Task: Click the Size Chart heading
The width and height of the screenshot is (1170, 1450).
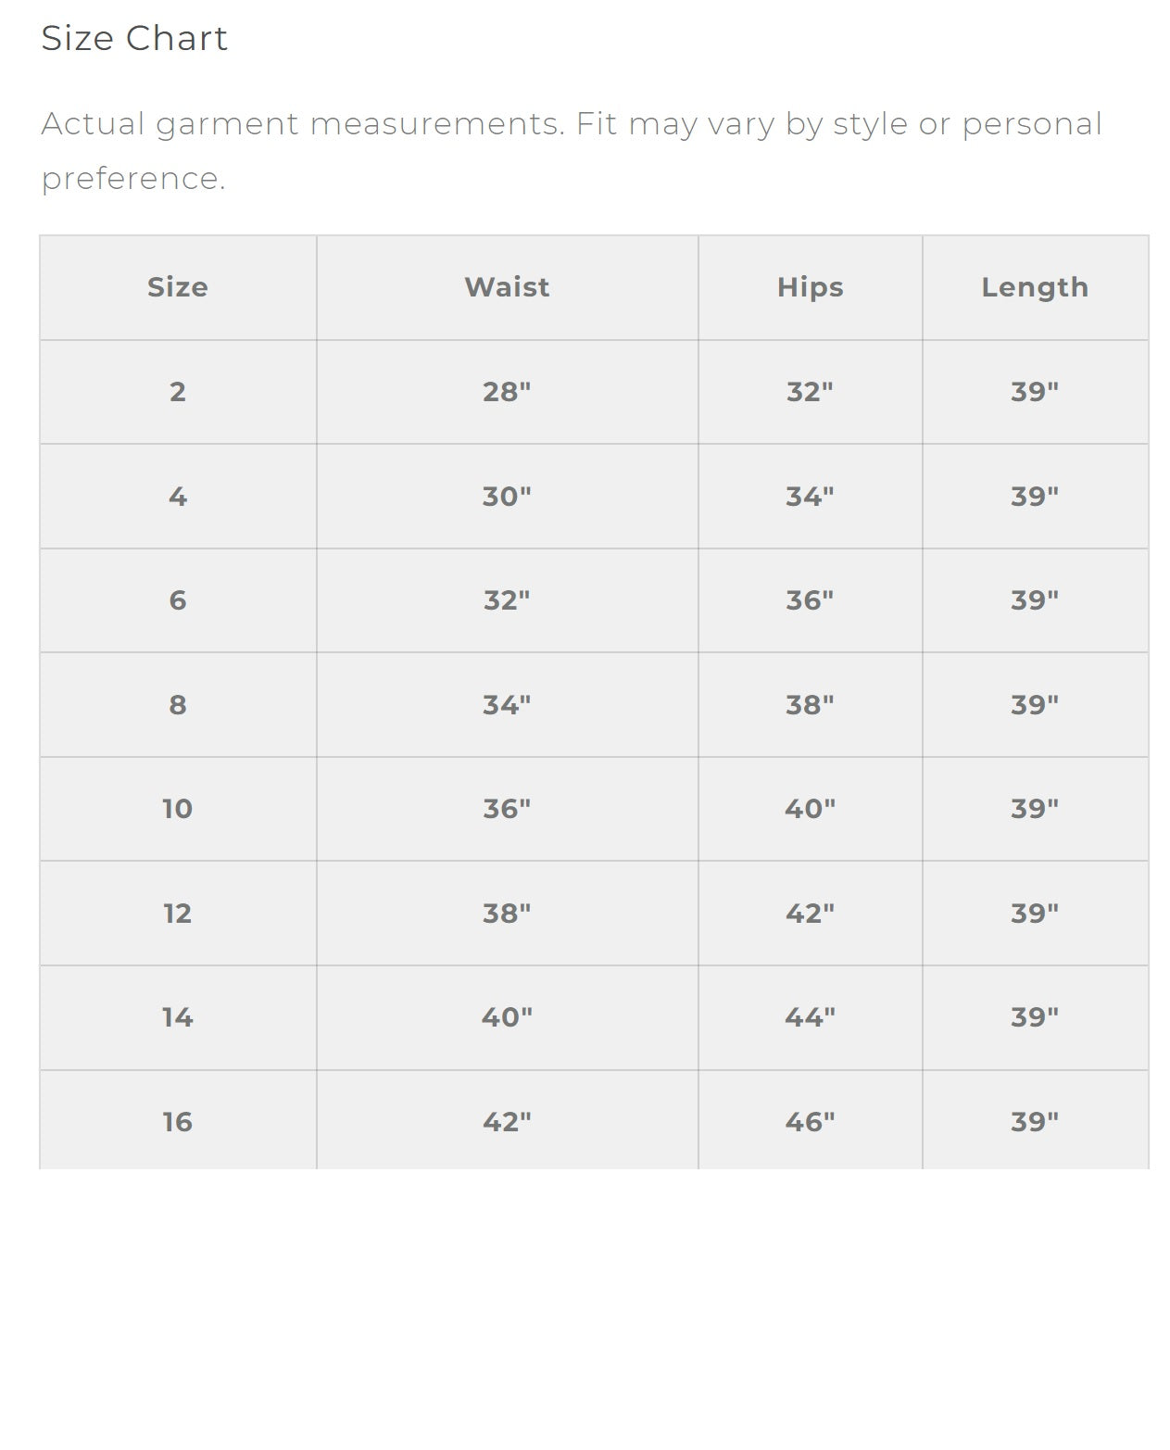Action: pos(134,38)
